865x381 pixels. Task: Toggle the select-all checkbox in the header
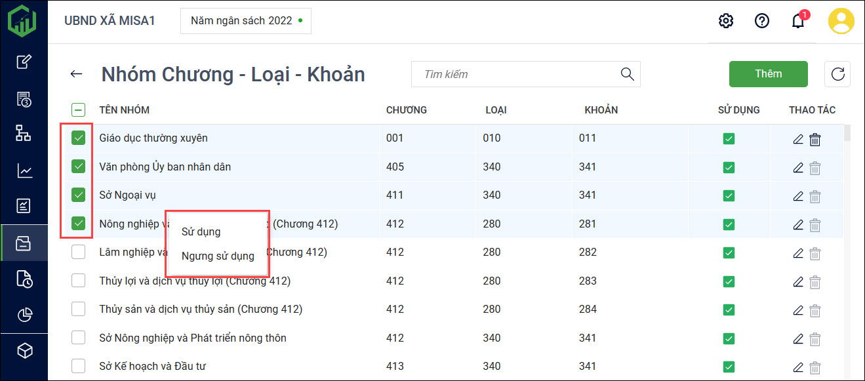(79, 110)
